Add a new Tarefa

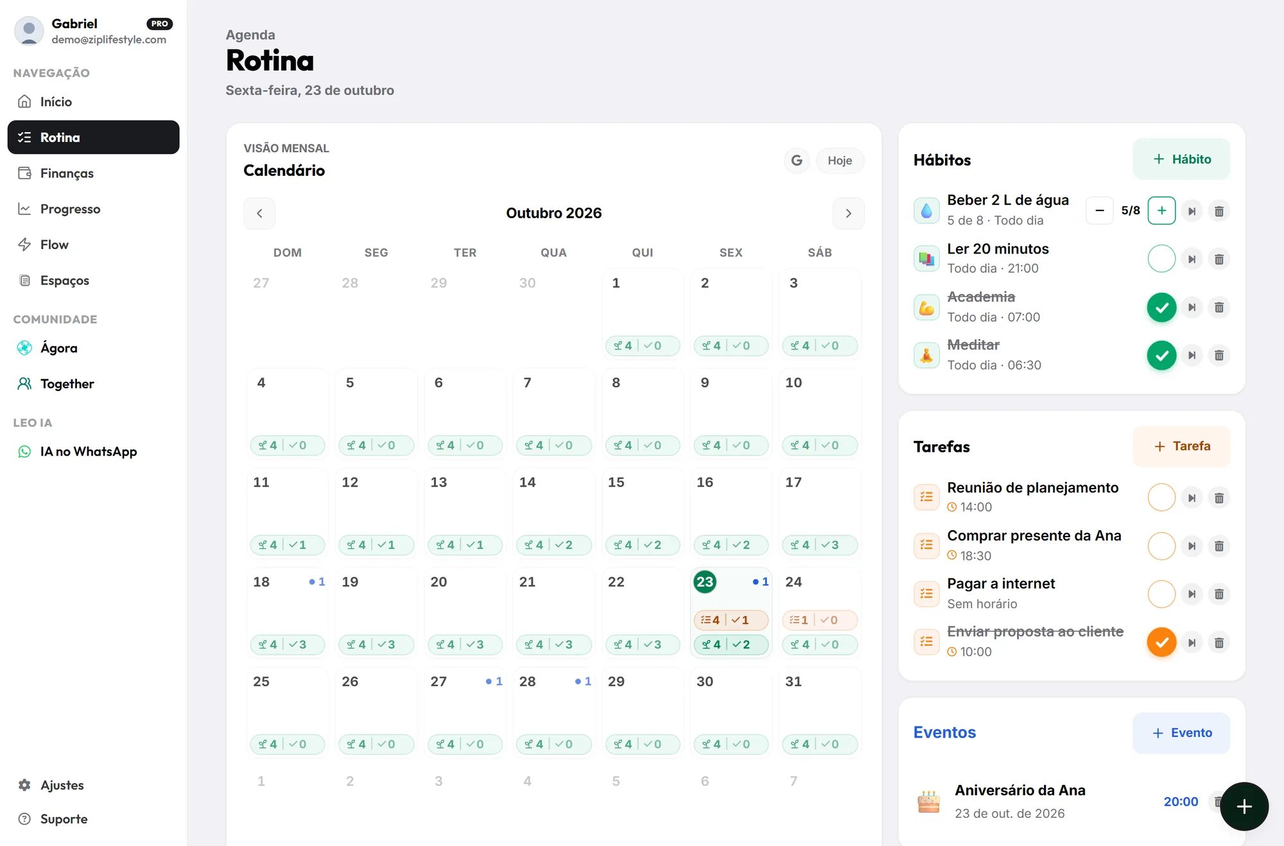[1181, 446]
